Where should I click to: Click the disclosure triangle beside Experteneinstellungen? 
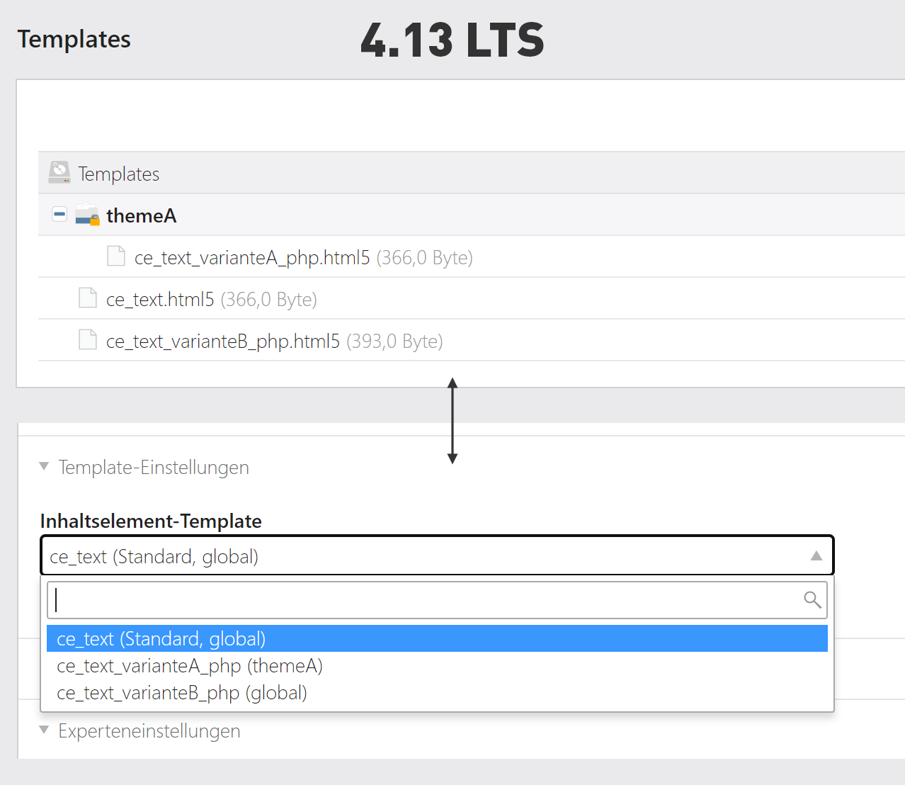point(43,729)
